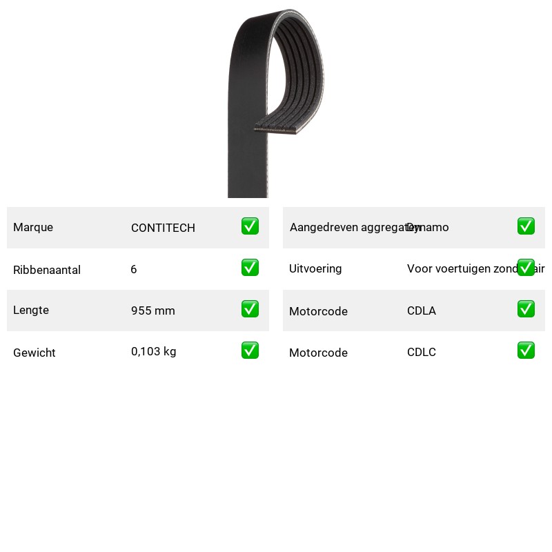The width and height of the screenshot is (552, 552).
Task: Click the Uitvoering label
Action: (x=315, y=268)
